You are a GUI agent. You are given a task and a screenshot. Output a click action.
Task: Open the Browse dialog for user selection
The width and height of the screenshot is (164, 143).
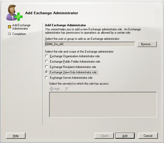(x=147, y=44)
